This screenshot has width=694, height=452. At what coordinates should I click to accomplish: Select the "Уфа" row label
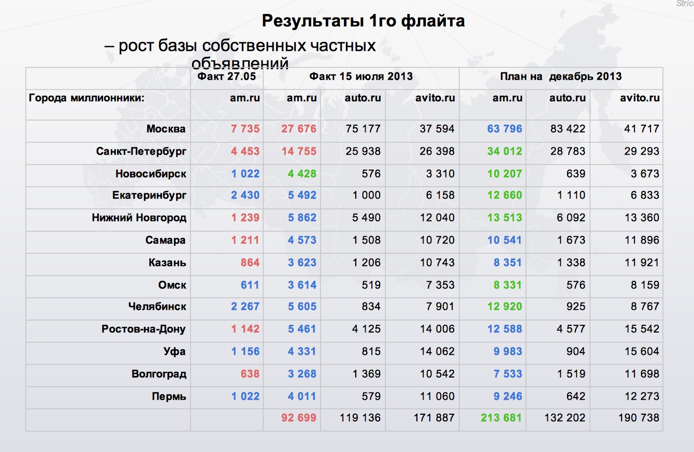(175, 352)
